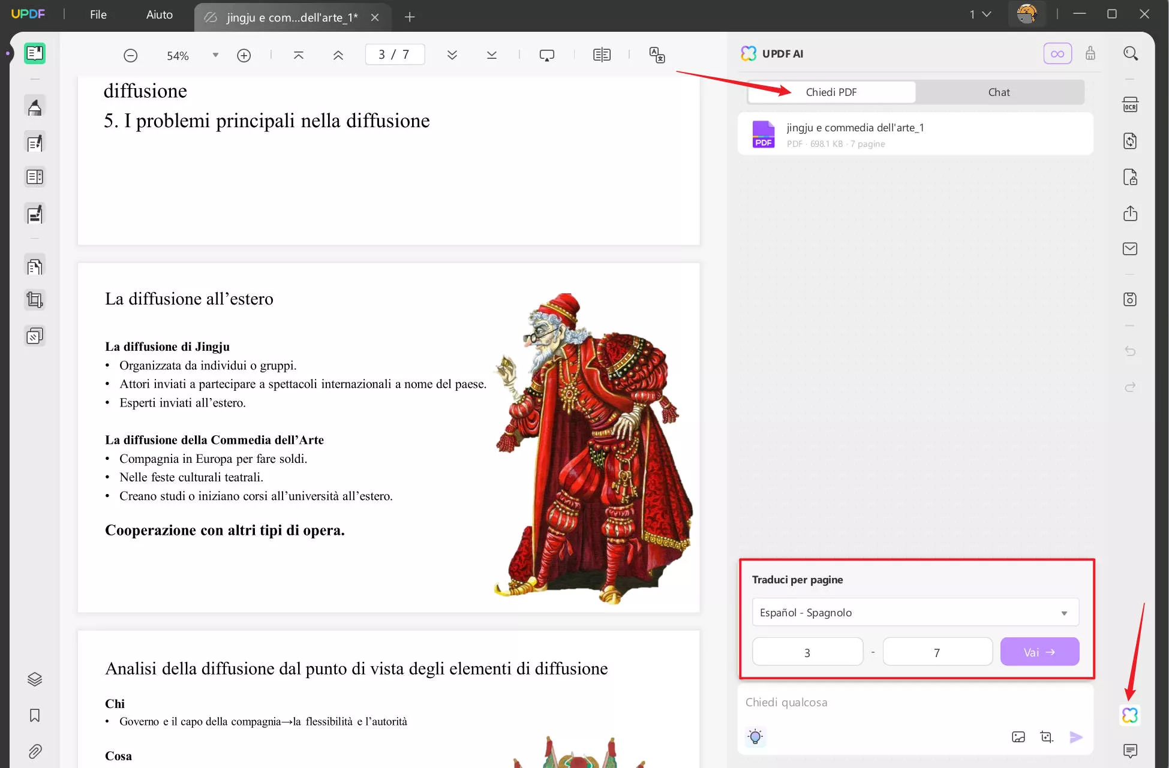
Task: Toggle the infinity mode button in UPDF AI
Action: coord(1057,54)
